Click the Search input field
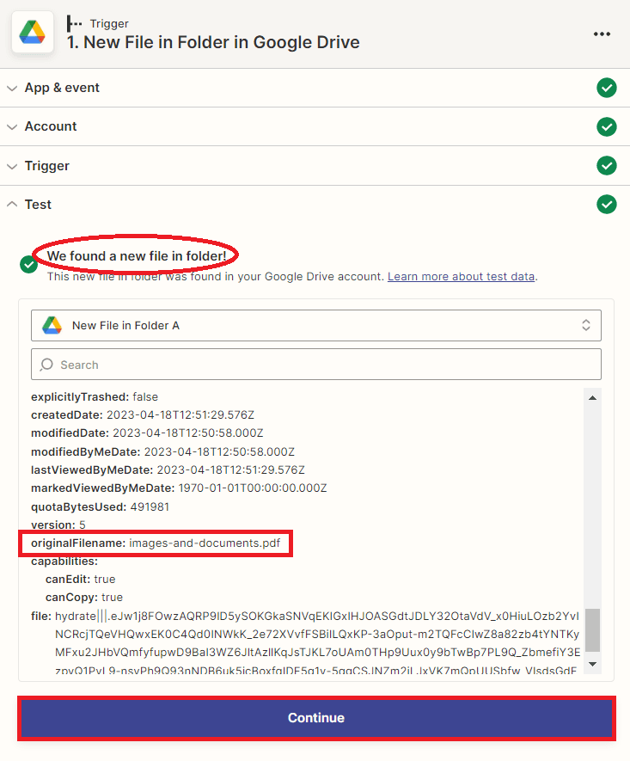This screenshot has width=630, height=761. pyautogui.click(x=327, y=365)
